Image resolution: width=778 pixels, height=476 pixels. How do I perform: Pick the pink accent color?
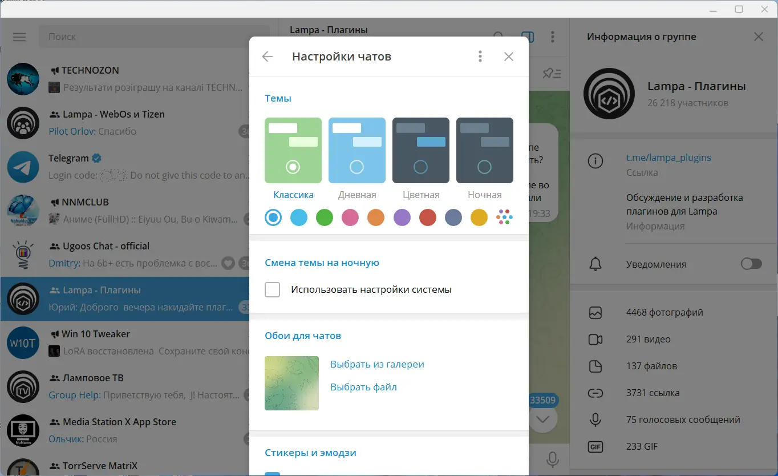[350, 217]
